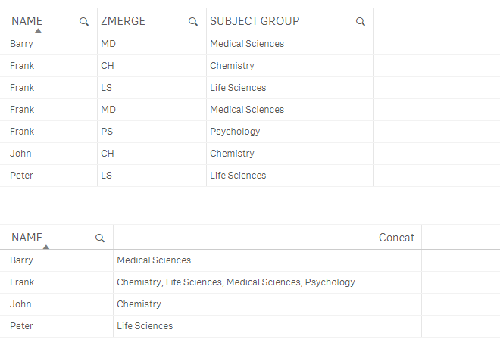Viewport: 500px width, 358px height.
Task: Sort by SUBJECT GROUP header
Action: [255, 21]
